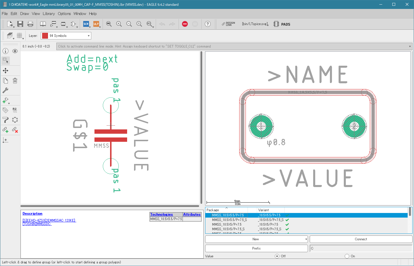The image size is (414, 266).
Task: Click the Print icon in toolbar
Action: coord(30,24)
